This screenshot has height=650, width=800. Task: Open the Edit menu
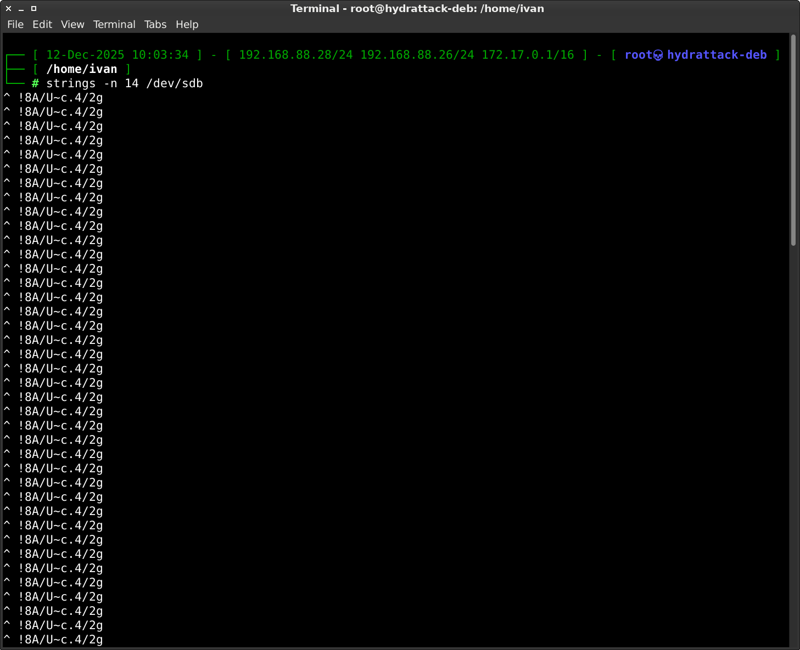(x=42, y=24)
